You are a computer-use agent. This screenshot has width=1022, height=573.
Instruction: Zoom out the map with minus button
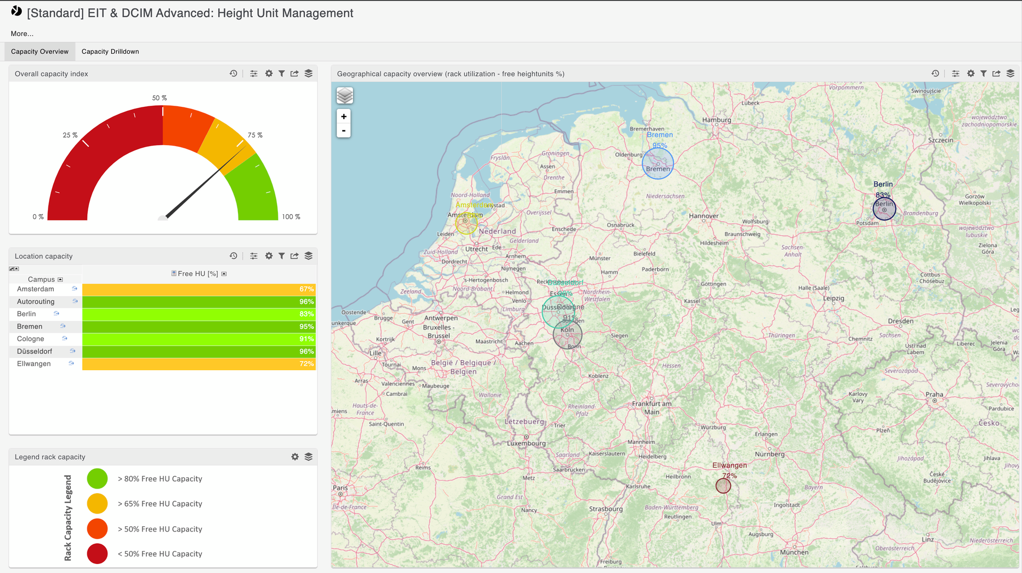tap(344, 131)
